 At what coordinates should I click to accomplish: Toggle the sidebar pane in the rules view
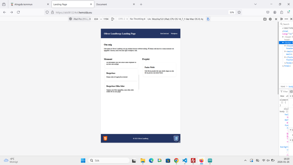click(291, 91)
